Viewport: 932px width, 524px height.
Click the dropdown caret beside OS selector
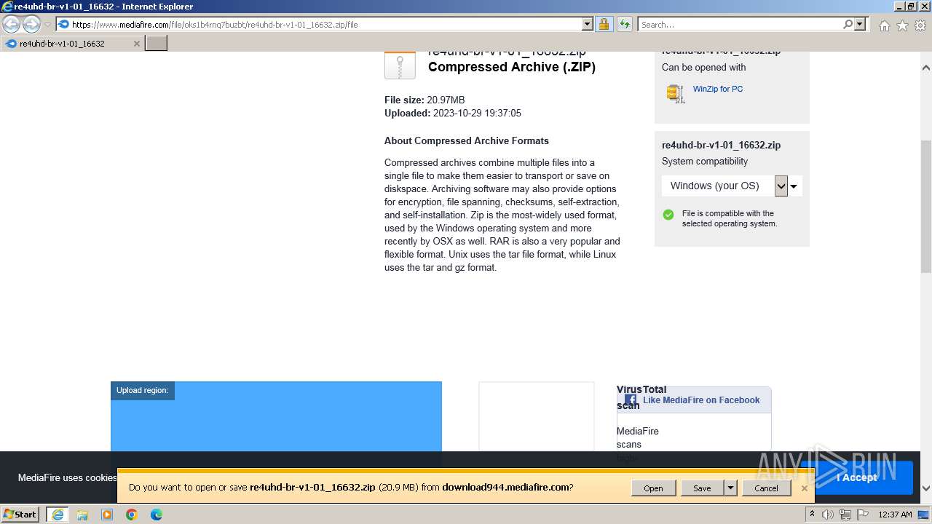point(794,186)
